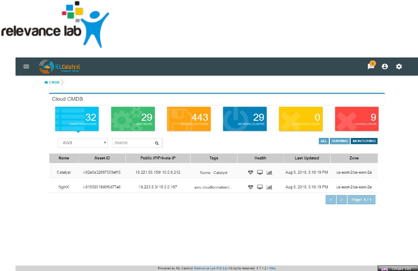This screenshot has width=418, height=271.
Task: Click the Tags column header
Action: pyautogui.click(x=214, y=158)
